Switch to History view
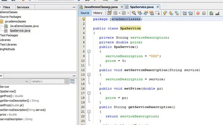 pyautogui.click(x=98, y=13)
